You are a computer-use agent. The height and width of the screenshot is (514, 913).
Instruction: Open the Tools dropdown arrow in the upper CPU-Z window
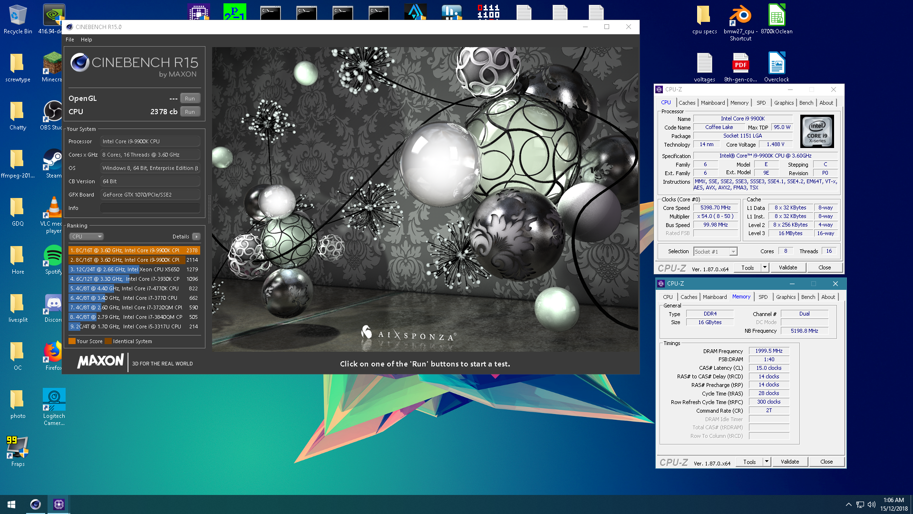pyautogui.click(x=765, y=267)
